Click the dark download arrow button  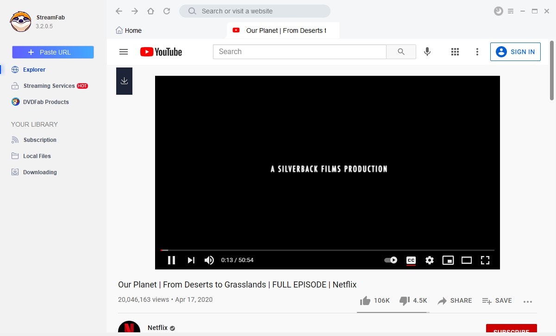pos(124,81)
